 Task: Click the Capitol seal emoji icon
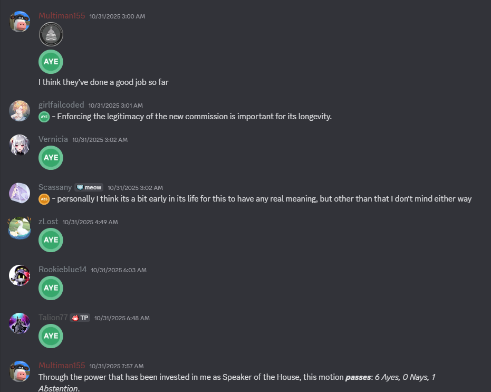(x=51, y=35)
